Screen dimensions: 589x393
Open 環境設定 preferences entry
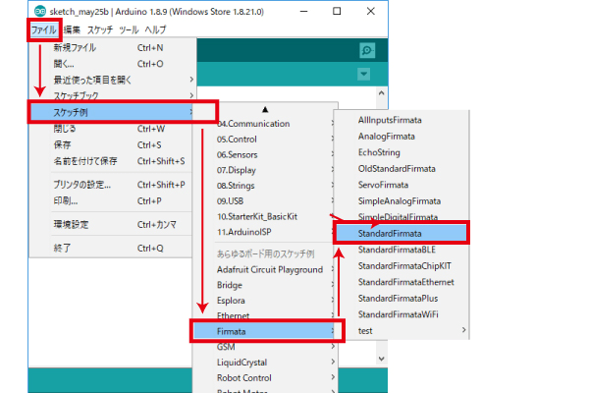[112, 225]
